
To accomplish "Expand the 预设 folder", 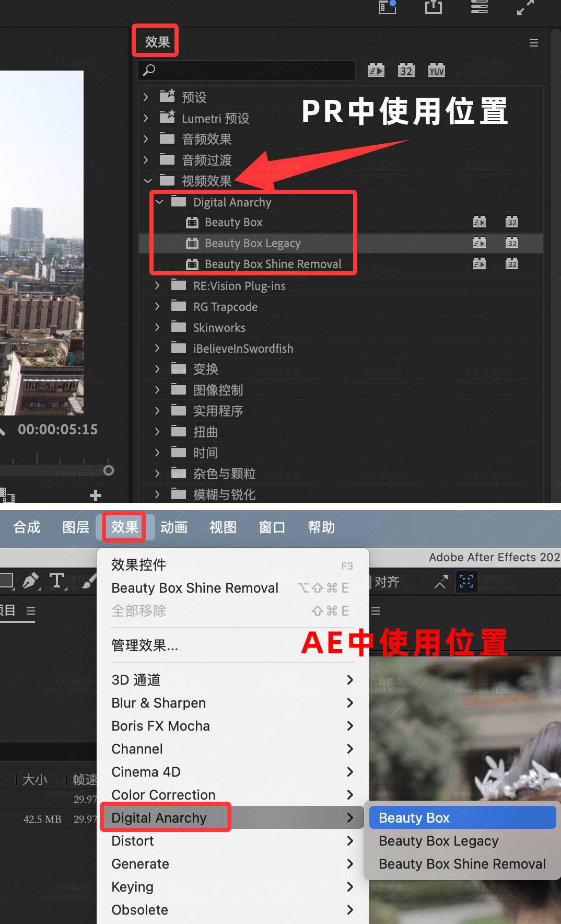I will (146, 97).
